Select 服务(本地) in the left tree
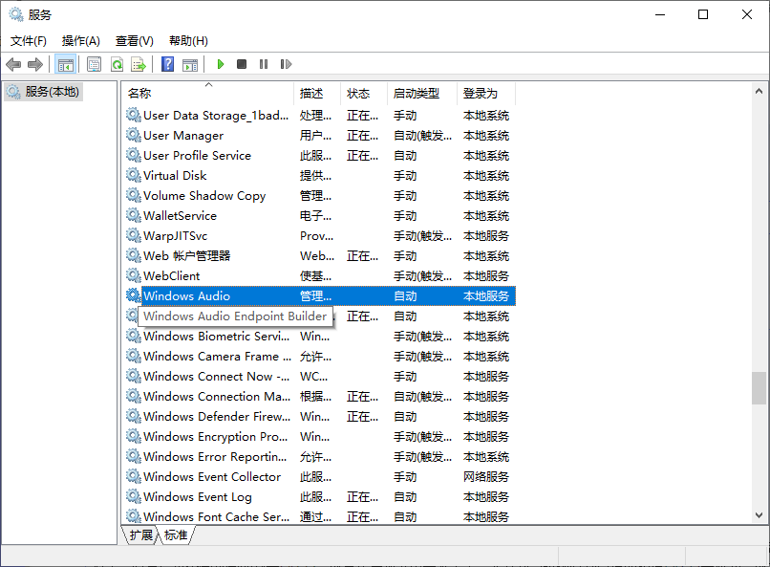The height and width of the screenshot is (567, 770). (52, 92)
